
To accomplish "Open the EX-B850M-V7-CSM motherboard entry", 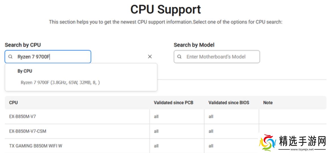I will pyautogui.click(x=28, y=131).
